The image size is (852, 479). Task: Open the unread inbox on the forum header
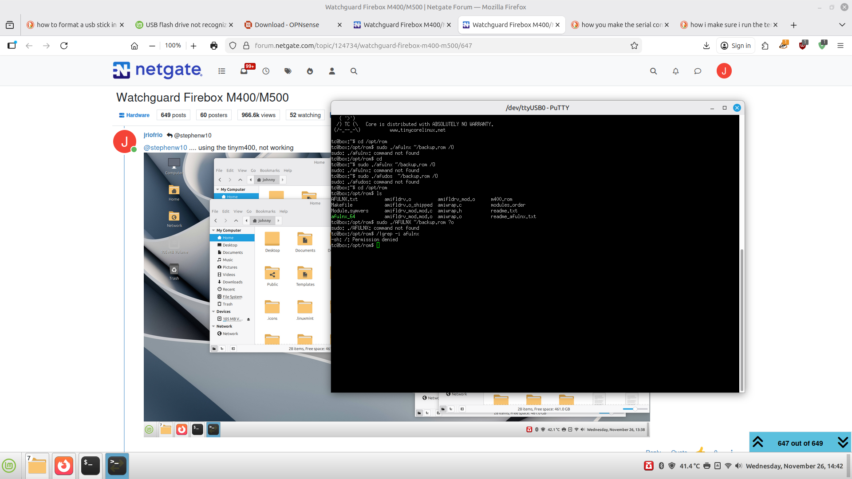tap(244, 71)
